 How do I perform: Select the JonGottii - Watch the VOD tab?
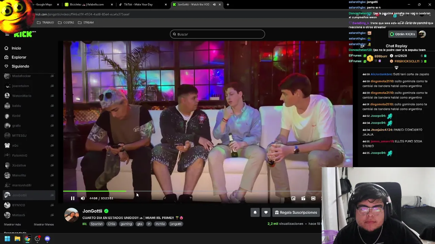coord(196,4)
